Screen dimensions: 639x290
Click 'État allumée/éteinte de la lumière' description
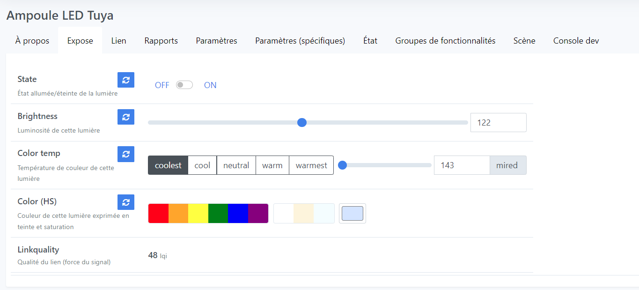tap(67, 94)
